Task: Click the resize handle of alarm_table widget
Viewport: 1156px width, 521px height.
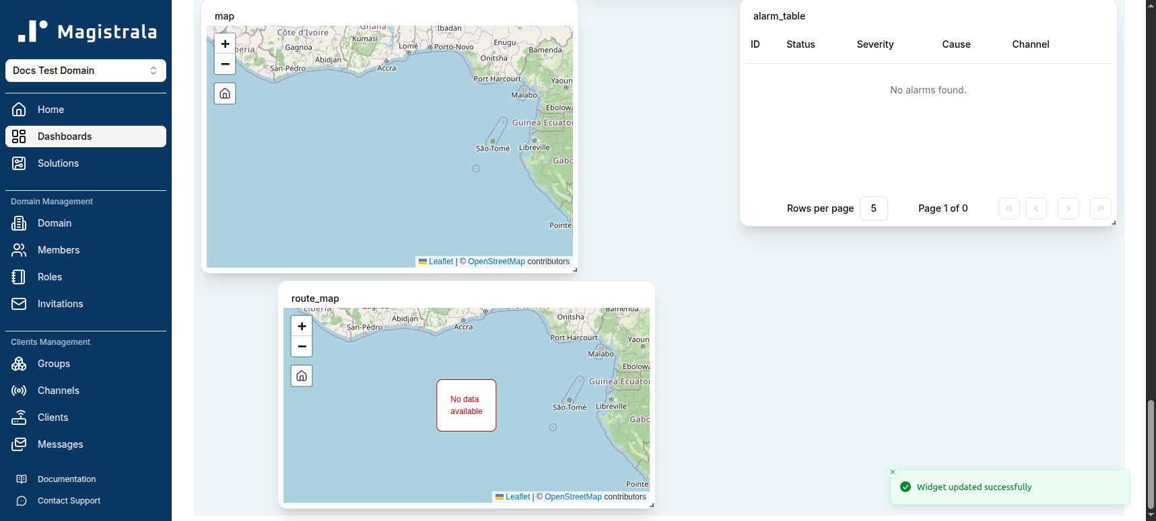Action: click(x=1114, y=223)
